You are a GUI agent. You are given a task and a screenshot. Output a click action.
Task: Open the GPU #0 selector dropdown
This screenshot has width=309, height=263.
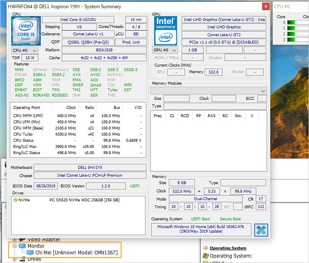(165, 50)
